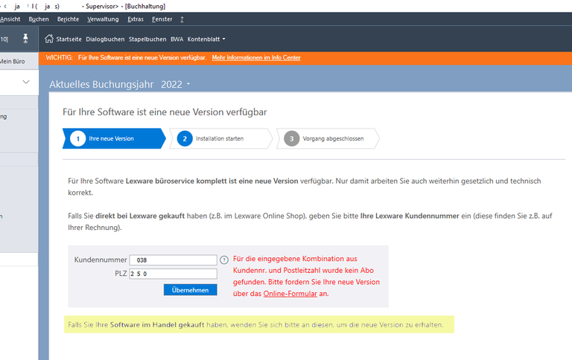Image resolution: width=572 pixels, height=360 pixels.
Task: Open the Online-Formular link
Action: 290,294
